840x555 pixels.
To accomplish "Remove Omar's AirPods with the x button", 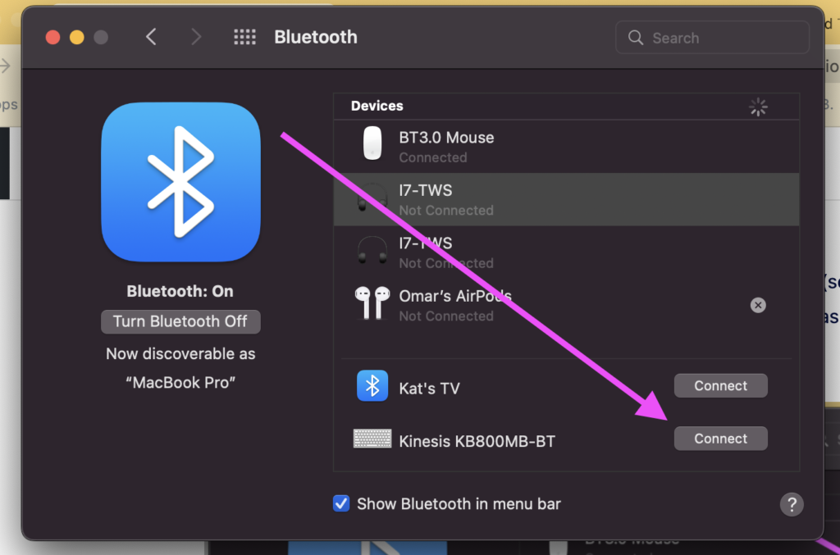I will [x=758, y=305].
